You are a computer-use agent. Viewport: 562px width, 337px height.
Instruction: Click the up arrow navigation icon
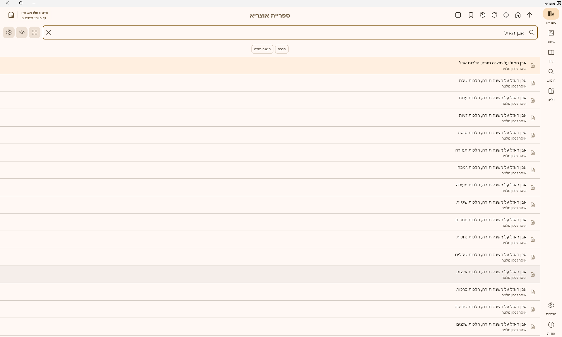[x=530, y=15]
